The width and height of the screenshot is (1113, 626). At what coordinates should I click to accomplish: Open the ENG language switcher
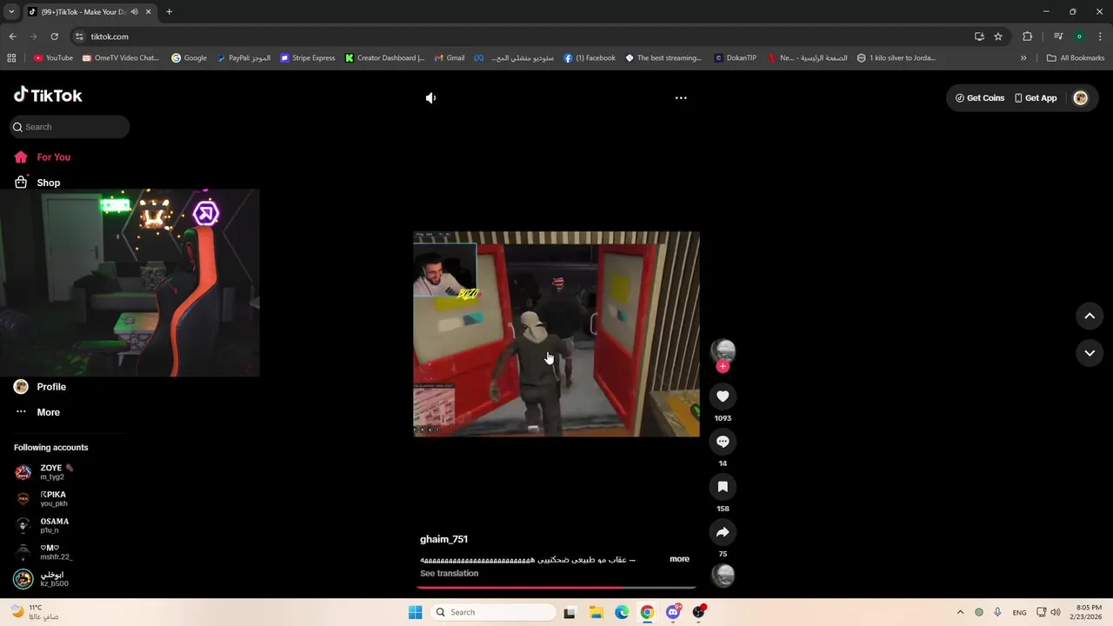point(1019,612)
